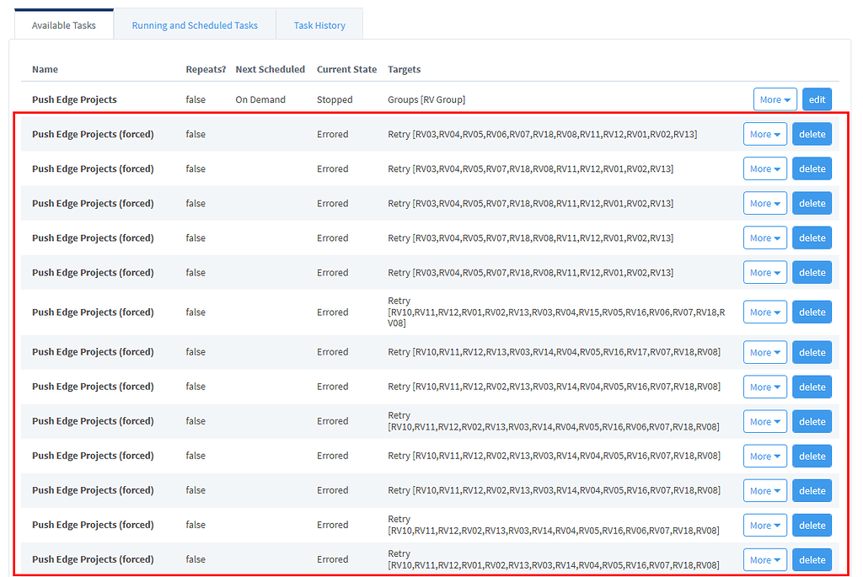Delete the fourth errored forced task
Viewport: 863px width, 577px height.
click(x=811, y=237)
